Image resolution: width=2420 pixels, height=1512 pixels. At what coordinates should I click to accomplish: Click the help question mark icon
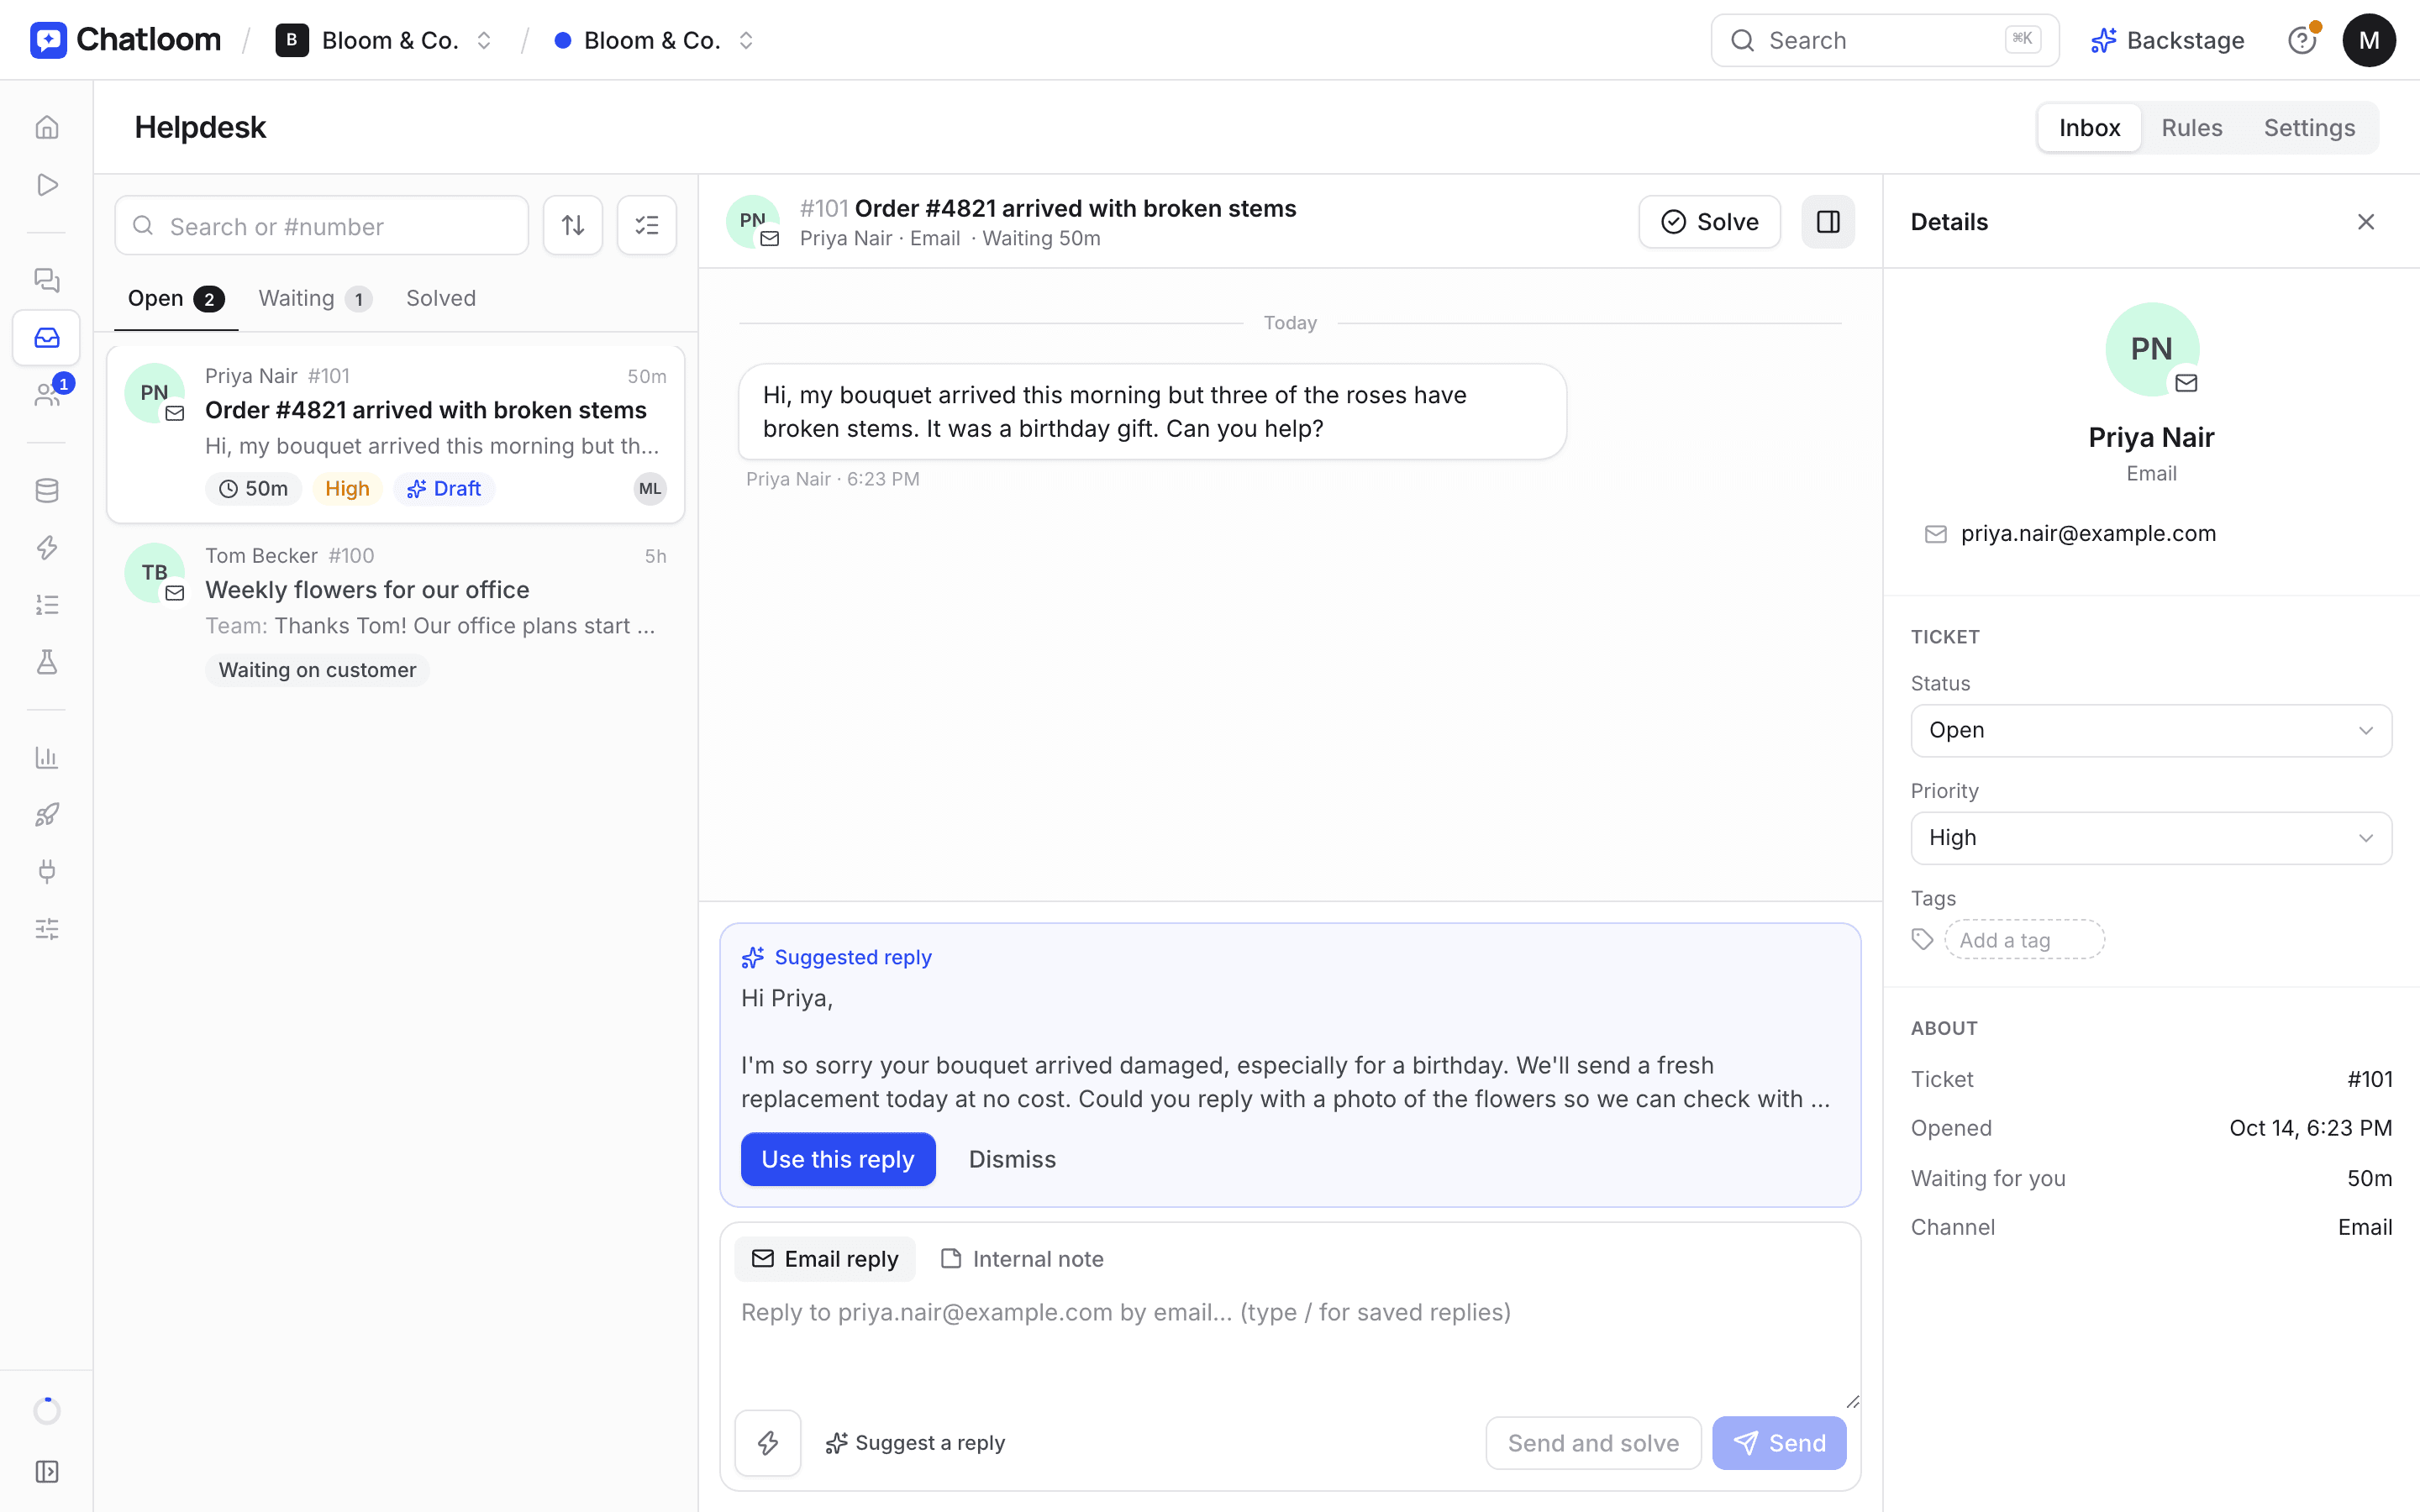(2303, 40)
